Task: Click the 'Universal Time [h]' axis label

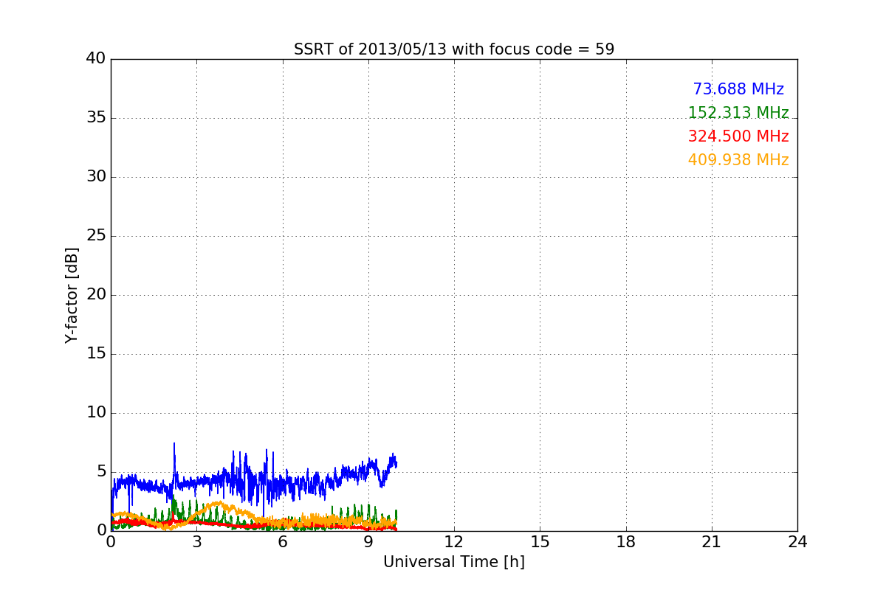Action: point(454,562)
